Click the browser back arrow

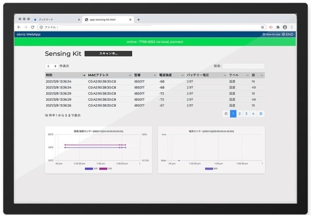[x=19, y=26]
